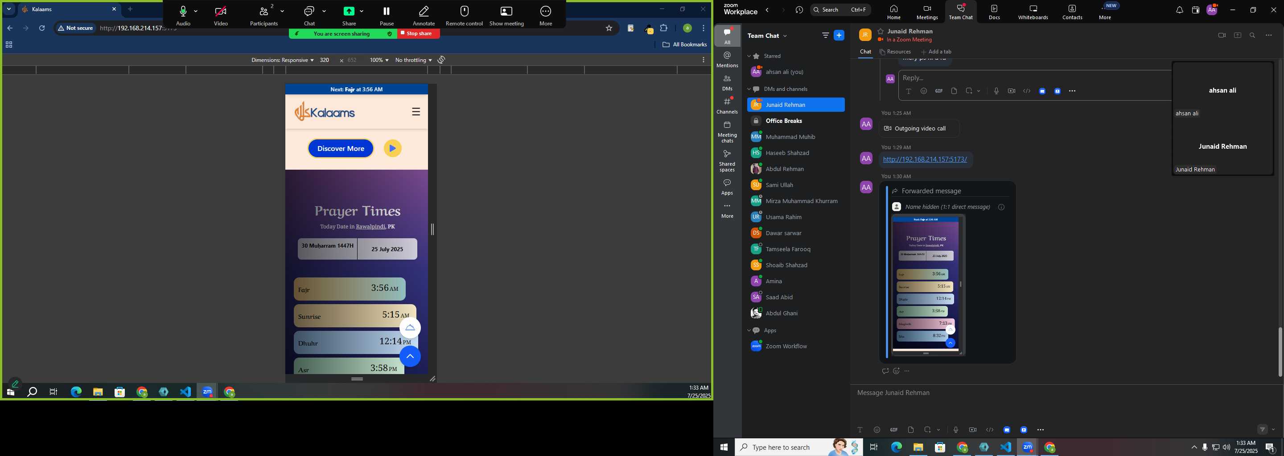Click the Discover More button
The width and height of the screenshot is (1284, 456).
pyautogui.click(x=341, y=148)
